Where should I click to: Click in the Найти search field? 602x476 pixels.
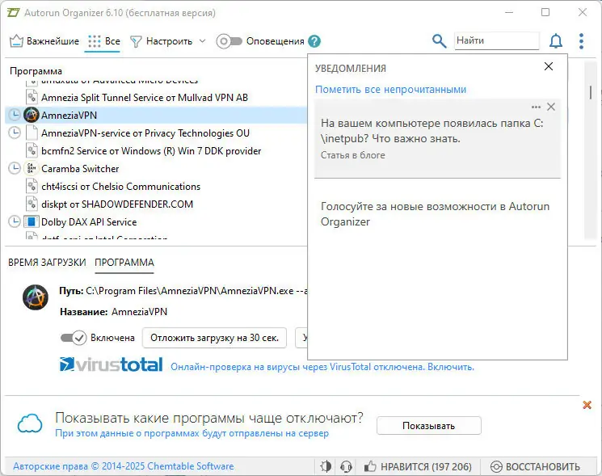(496, 40)
